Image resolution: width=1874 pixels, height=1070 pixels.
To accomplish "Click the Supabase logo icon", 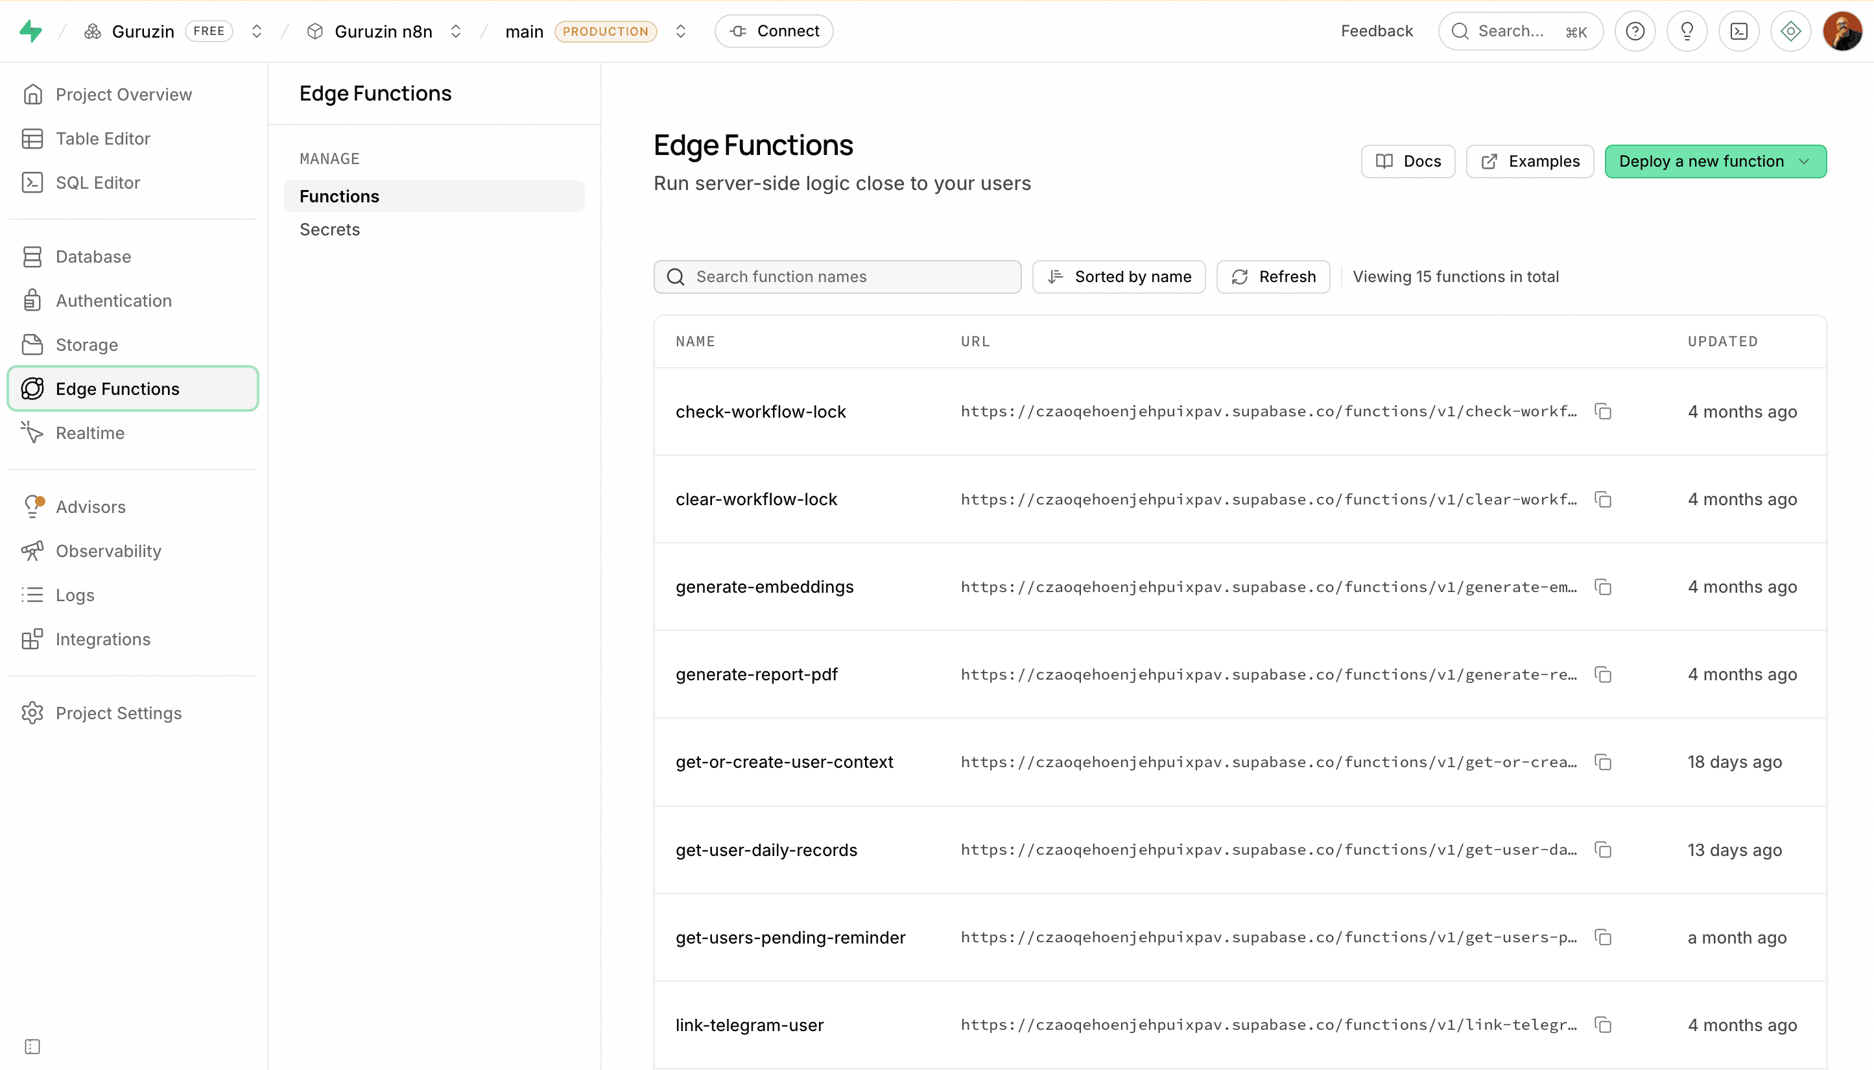I will point(31,31).
